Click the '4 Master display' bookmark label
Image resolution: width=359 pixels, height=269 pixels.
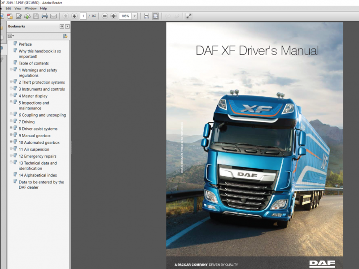tap(33, 96)
